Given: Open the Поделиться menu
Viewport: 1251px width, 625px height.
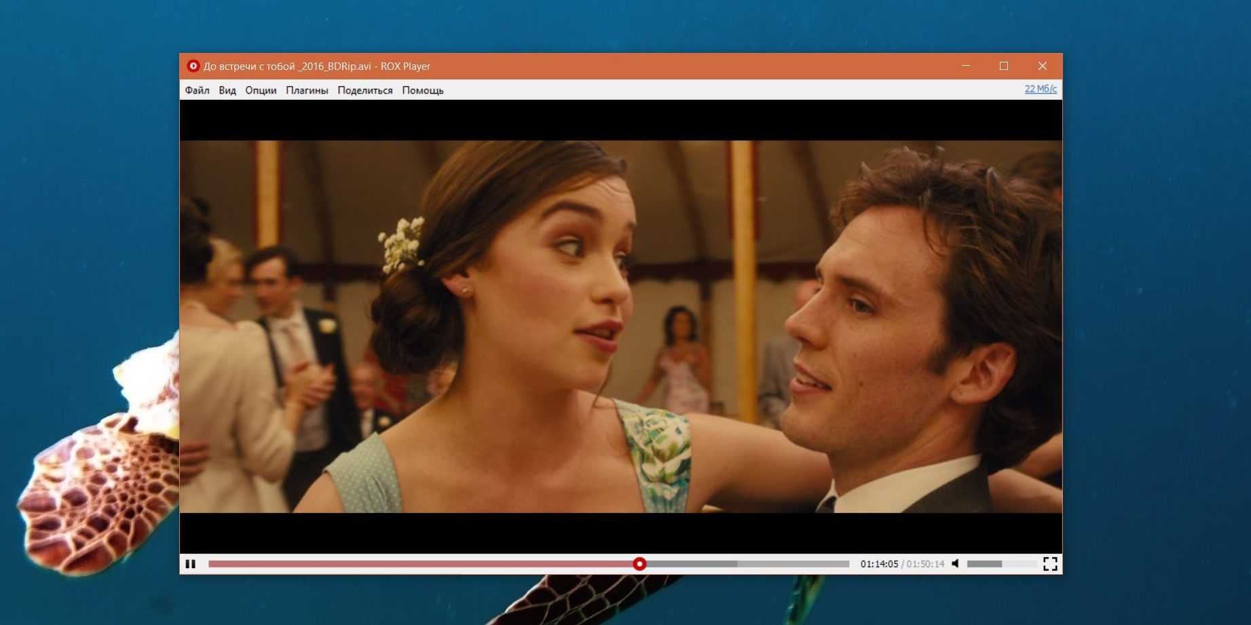Looking at the screenshot, I should click(x=365, y=90).
